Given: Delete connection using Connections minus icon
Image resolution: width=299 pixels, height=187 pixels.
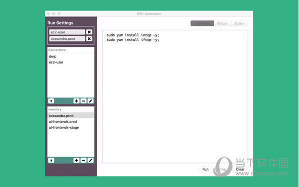Looking at the screenshot, I should tap(83, 101).
